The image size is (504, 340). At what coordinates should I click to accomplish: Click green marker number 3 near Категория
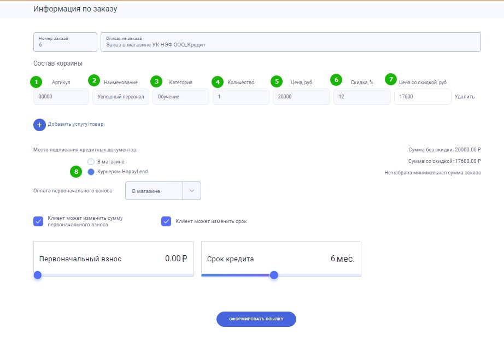point(157,81)
